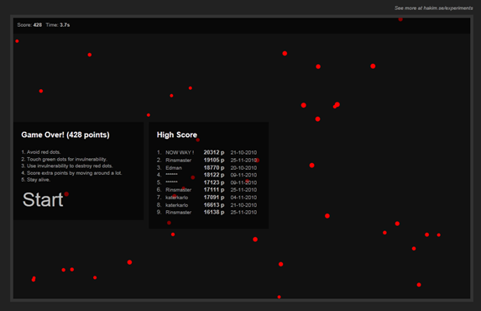Click the "17111 p" score value
481x311 pixels.
point(214,190)
